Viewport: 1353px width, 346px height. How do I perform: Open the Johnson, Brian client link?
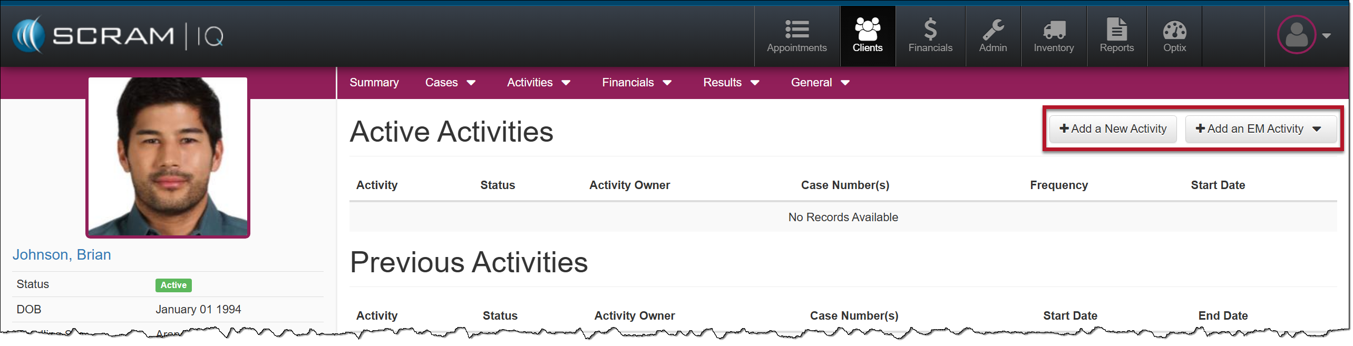(62, 255)
